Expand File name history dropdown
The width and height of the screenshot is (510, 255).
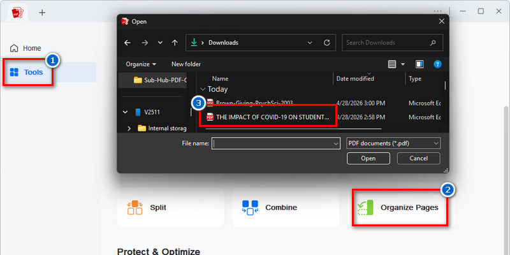click(x=336, y=143)
